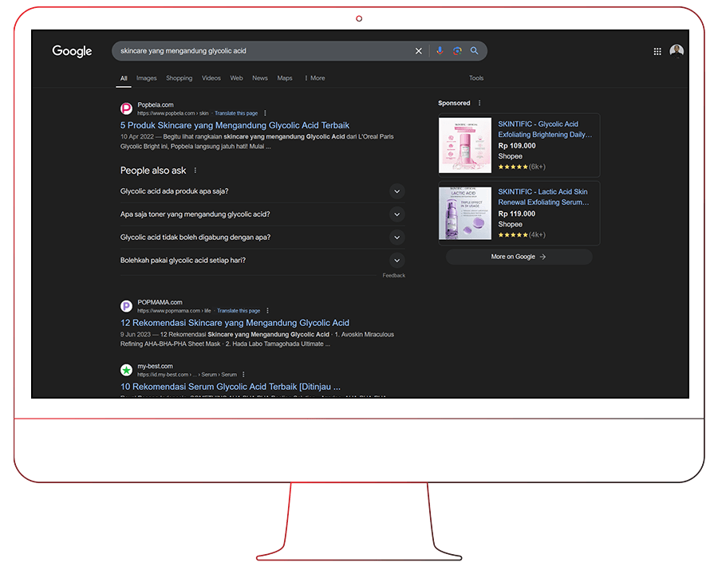
Task: Switch to the Images tab
Action: point(146,78)
